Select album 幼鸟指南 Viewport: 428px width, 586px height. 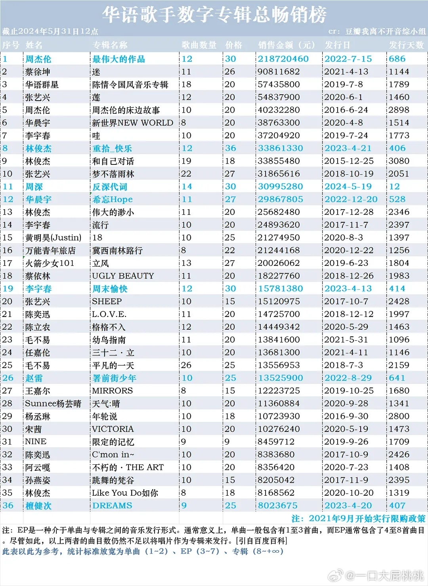109,340
